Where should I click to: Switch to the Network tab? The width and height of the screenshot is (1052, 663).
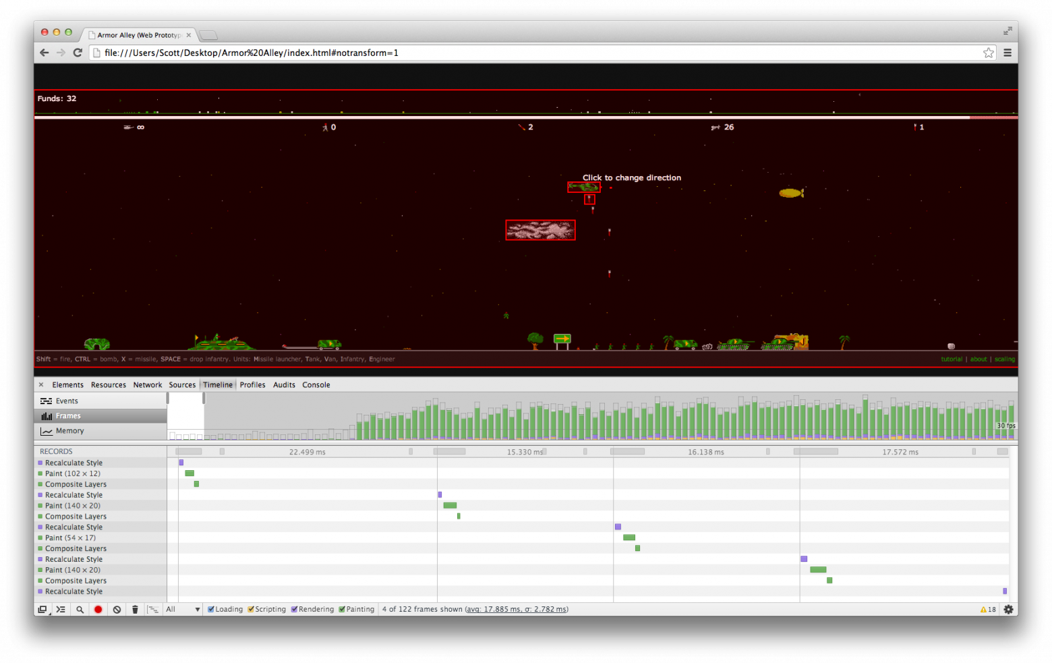tap(148, 385)
